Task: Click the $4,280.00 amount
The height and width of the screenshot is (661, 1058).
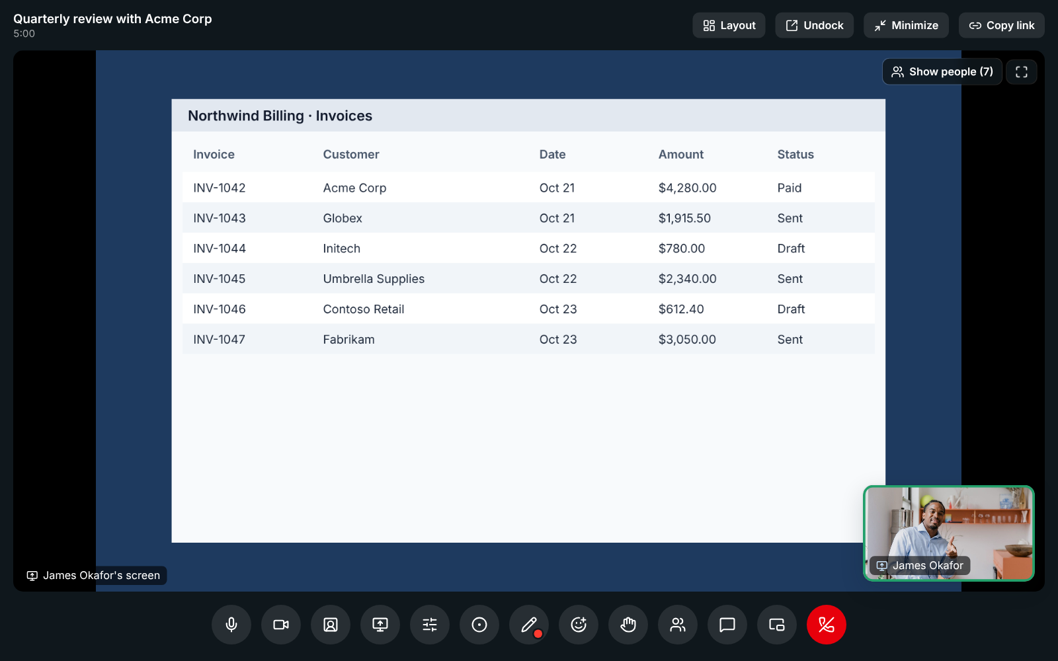Action: [688, 188]
